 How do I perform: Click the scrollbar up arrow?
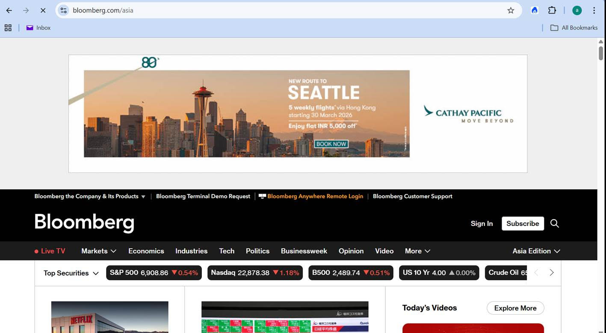tap(601, 42)
